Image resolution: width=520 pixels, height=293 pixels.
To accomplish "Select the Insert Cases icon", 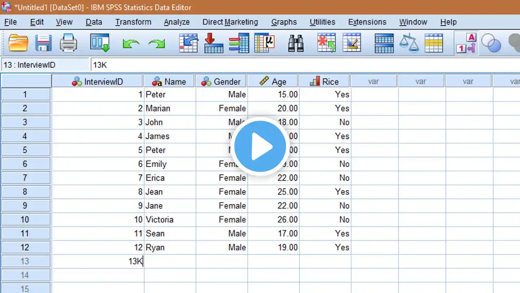I will (x=327, y=43).
